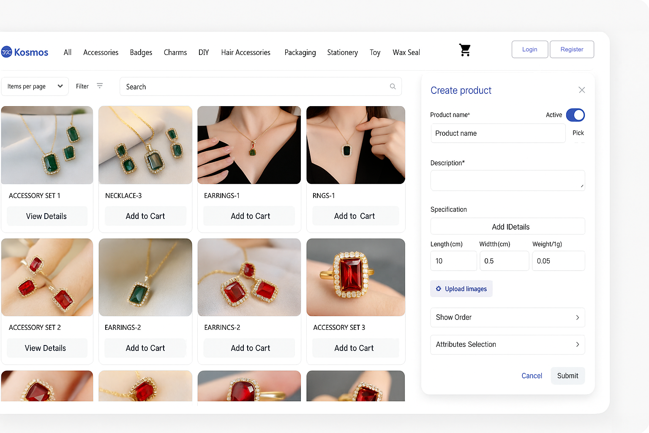Open the ACCESSORY SET 3 ring thumbnail
649x433 pixels.
coord(355,277)
